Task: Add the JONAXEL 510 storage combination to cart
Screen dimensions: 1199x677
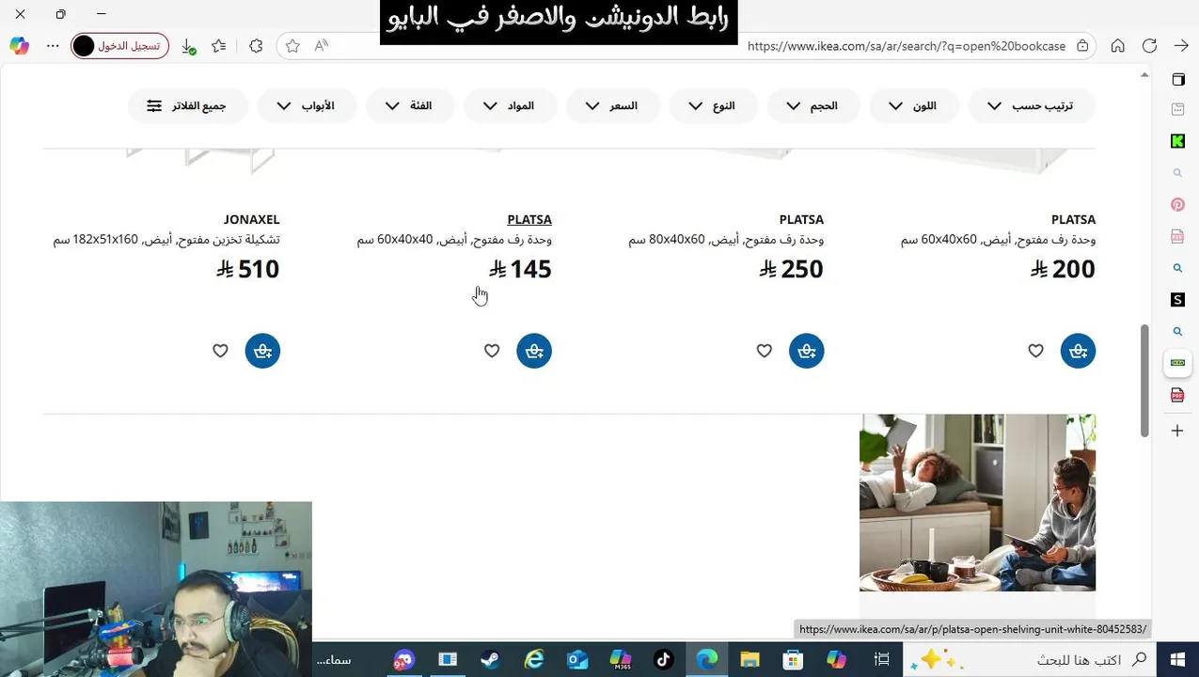Action: tap(262, 351)
